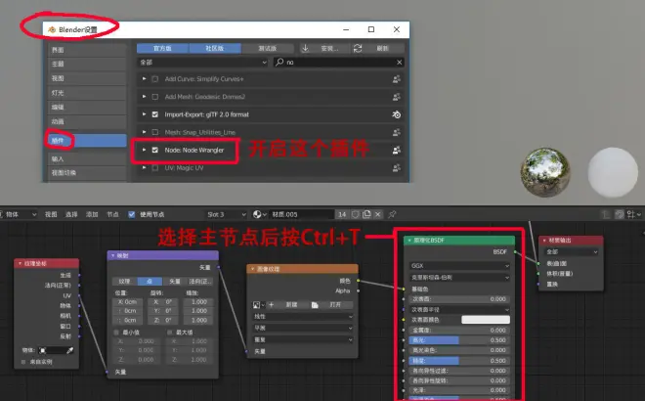
Task: Select the Testing add-ons filter tab
Action: [268, 49]
